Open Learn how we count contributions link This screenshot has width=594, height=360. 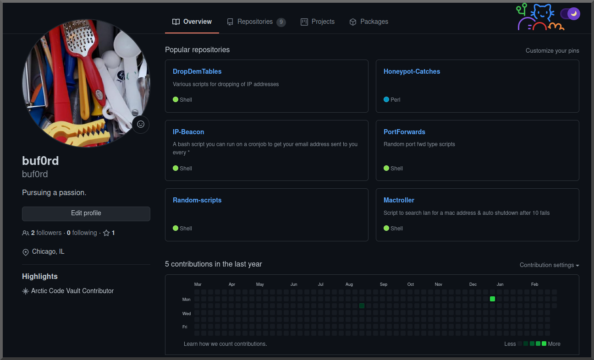(x=225, y=344)
